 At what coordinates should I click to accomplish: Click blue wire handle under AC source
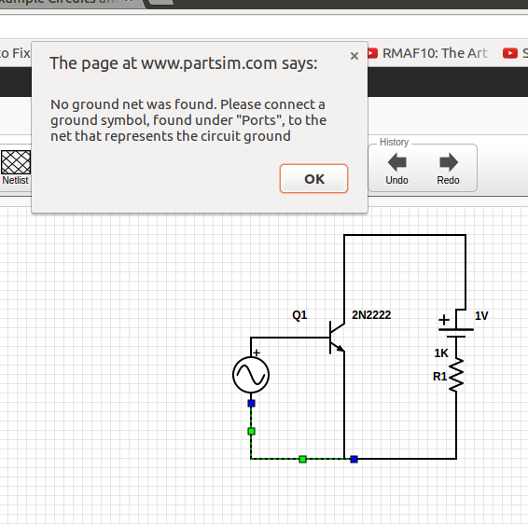251,403
